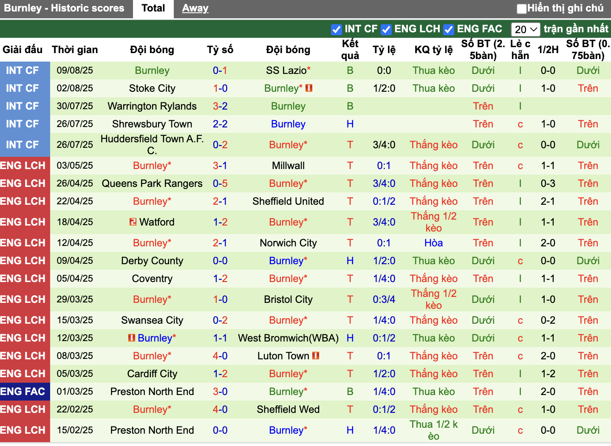Click the 4-0 score against Luton Town
The height and width of the screenshot is (446, 611).
220,356
